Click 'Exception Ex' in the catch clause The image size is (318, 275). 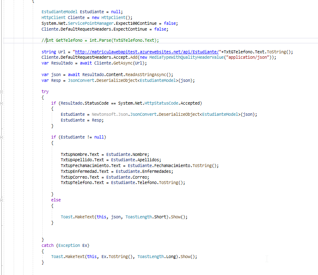[x=73, y=246]
